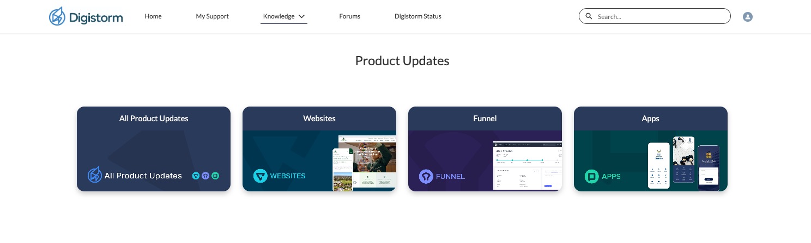Click the small Websites icon in the All Product Updates card

[196, 176]
